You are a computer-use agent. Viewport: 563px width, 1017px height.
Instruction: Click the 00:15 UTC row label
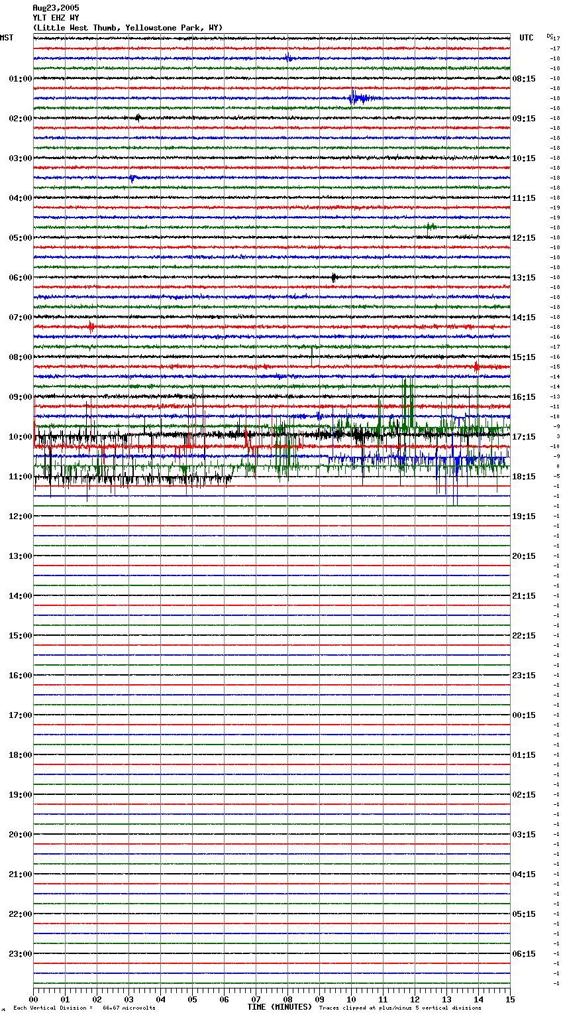[x=524, y=715]
